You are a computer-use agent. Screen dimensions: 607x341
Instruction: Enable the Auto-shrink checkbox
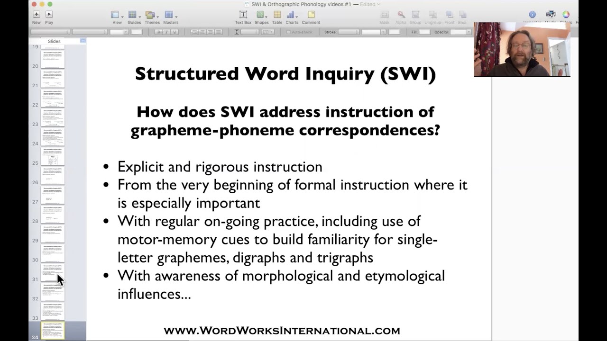tap(288, 32)
